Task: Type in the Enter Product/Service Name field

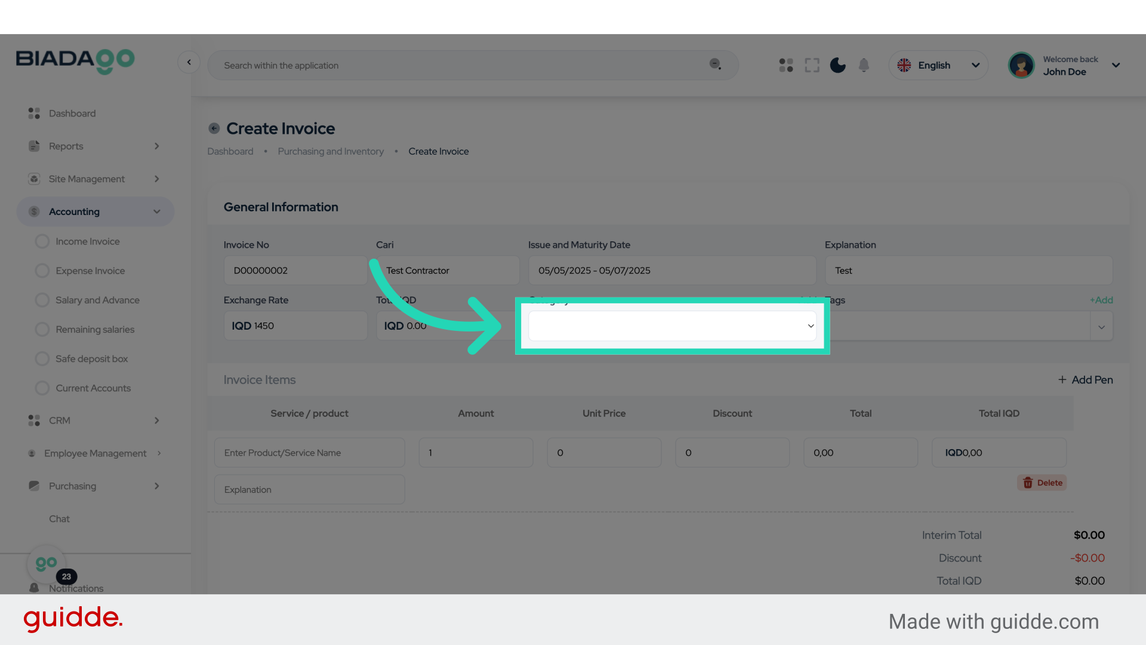Action: 309,453
